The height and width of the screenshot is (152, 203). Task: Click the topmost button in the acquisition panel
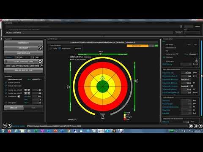coord(23,43)
